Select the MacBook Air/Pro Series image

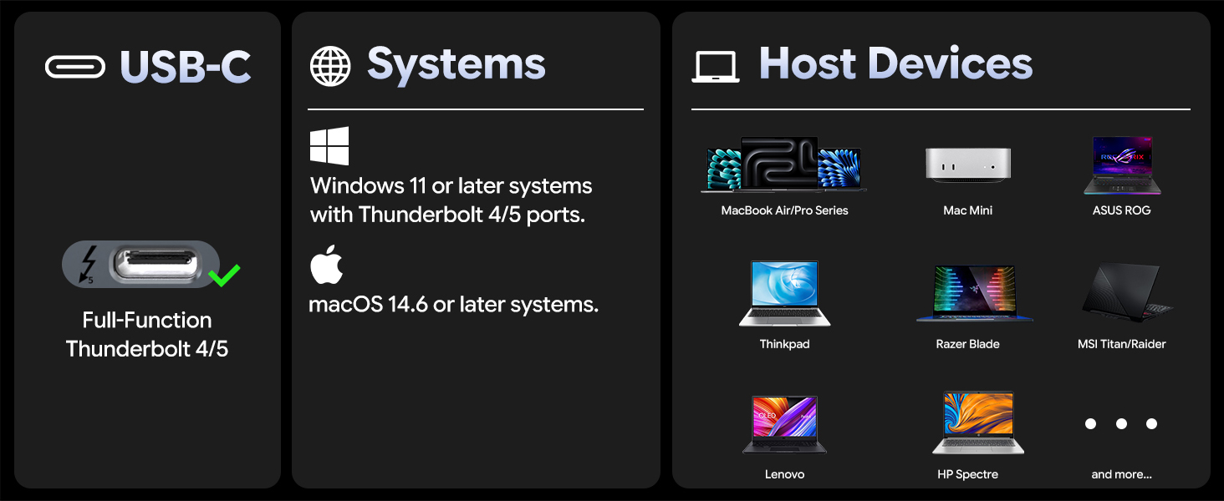pos(784,165)
